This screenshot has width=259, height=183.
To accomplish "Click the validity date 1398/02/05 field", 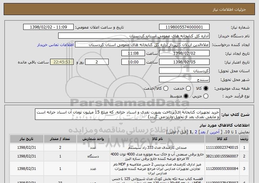I will (184, 62).
